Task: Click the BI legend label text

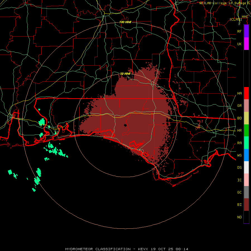Action: pyautogui.click(x=239, y=205)
